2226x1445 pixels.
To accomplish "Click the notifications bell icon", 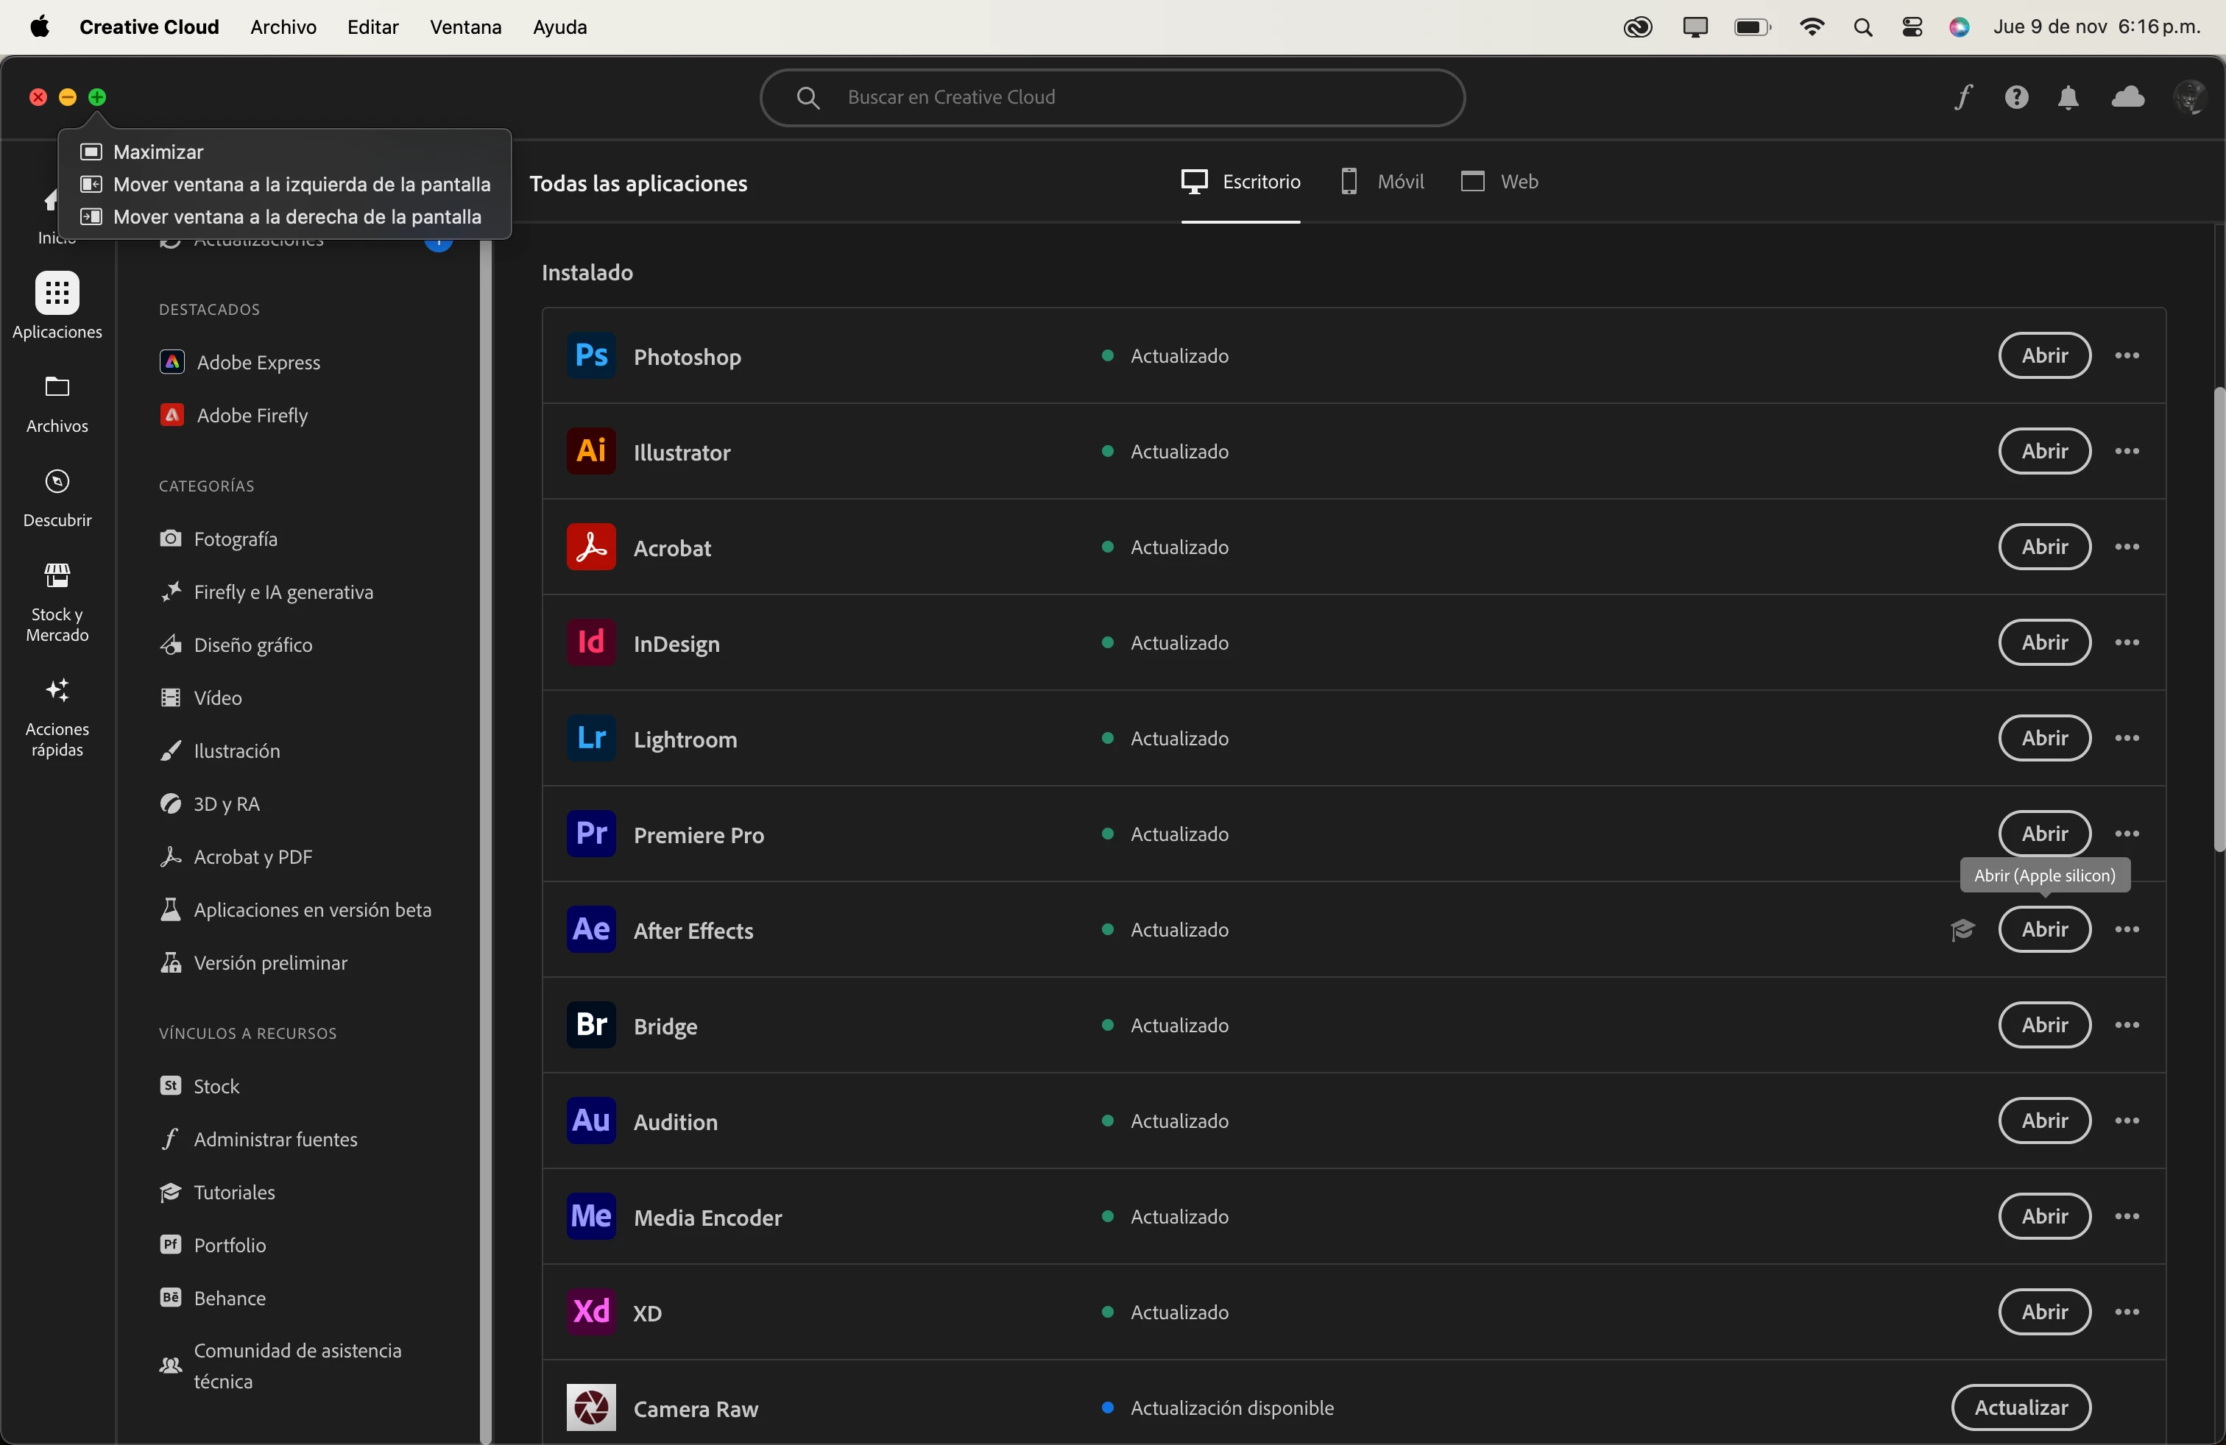I will click(2069, 97).
